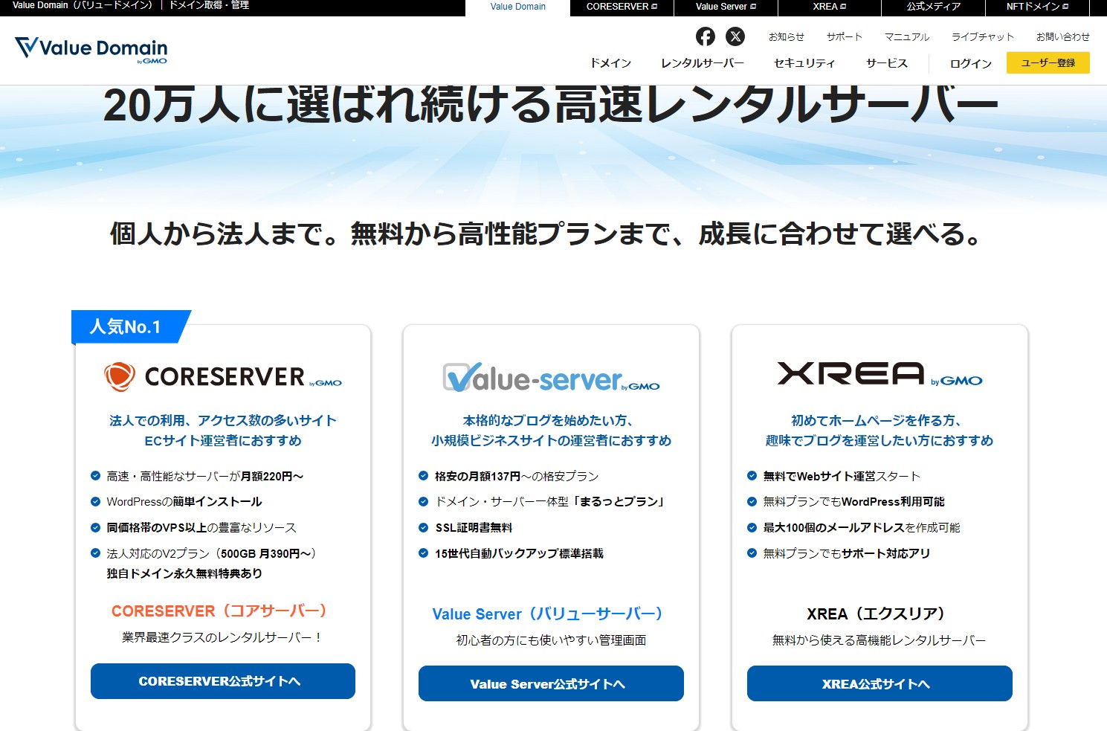Click the Value-server by GMO logo
The image size is (1107, 731).
click(x=550, y=378)
